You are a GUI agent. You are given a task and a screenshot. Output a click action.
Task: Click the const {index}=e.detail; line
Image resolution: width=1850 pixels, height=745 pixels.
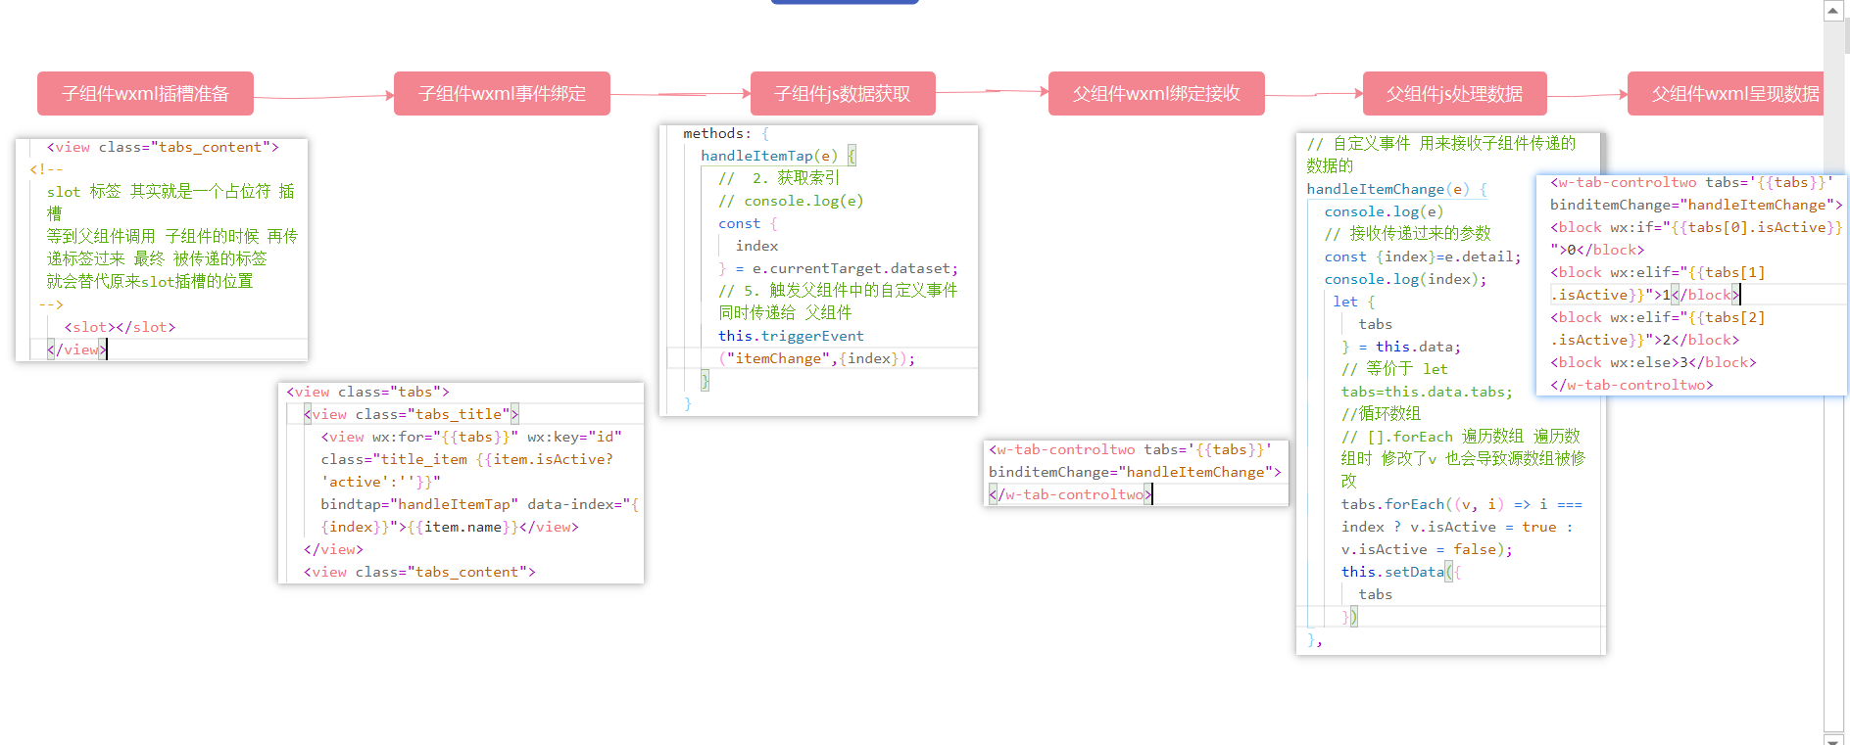pyautogui.click(x=1423, y=256)
